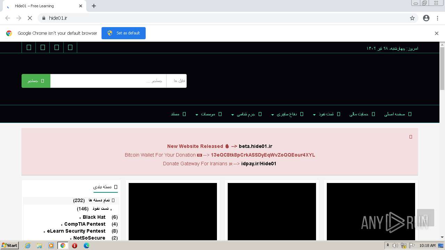This screenshot has width=445, height=250.
Task: Click the دسته بندی sidebar heading
Action: pos(105,187)
